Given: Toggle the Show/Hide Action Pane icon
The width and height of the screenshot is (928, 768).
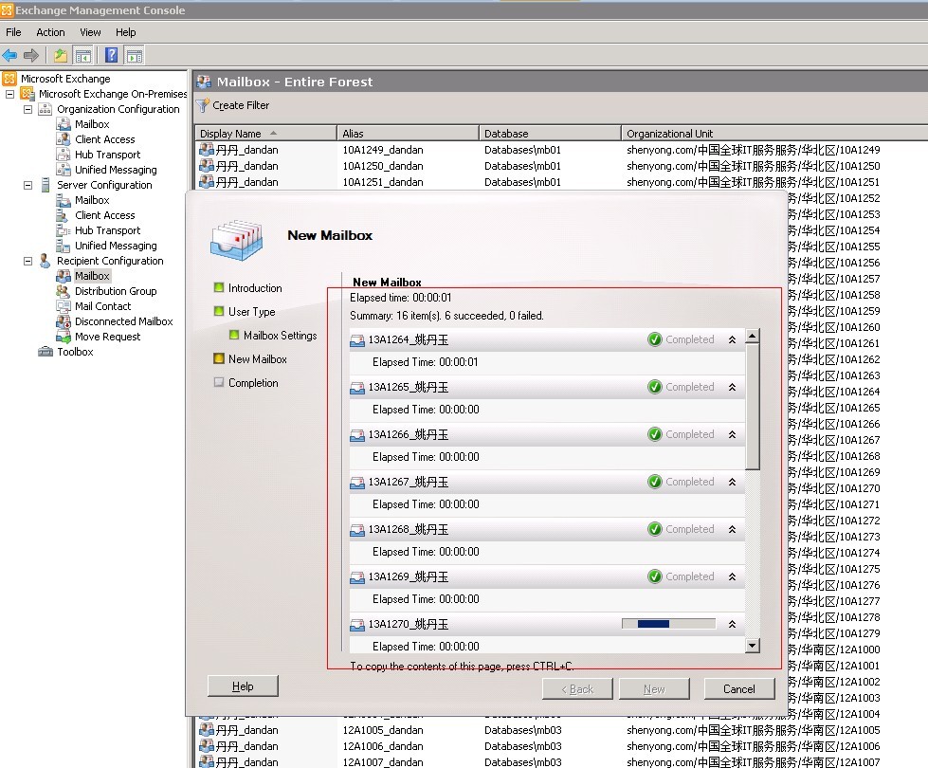Looking at the screenshot, I should 135,56.
